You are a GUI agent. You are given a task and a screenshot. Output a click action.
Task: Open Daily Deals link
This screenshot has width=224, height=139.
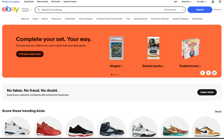[x=29, y=1]
